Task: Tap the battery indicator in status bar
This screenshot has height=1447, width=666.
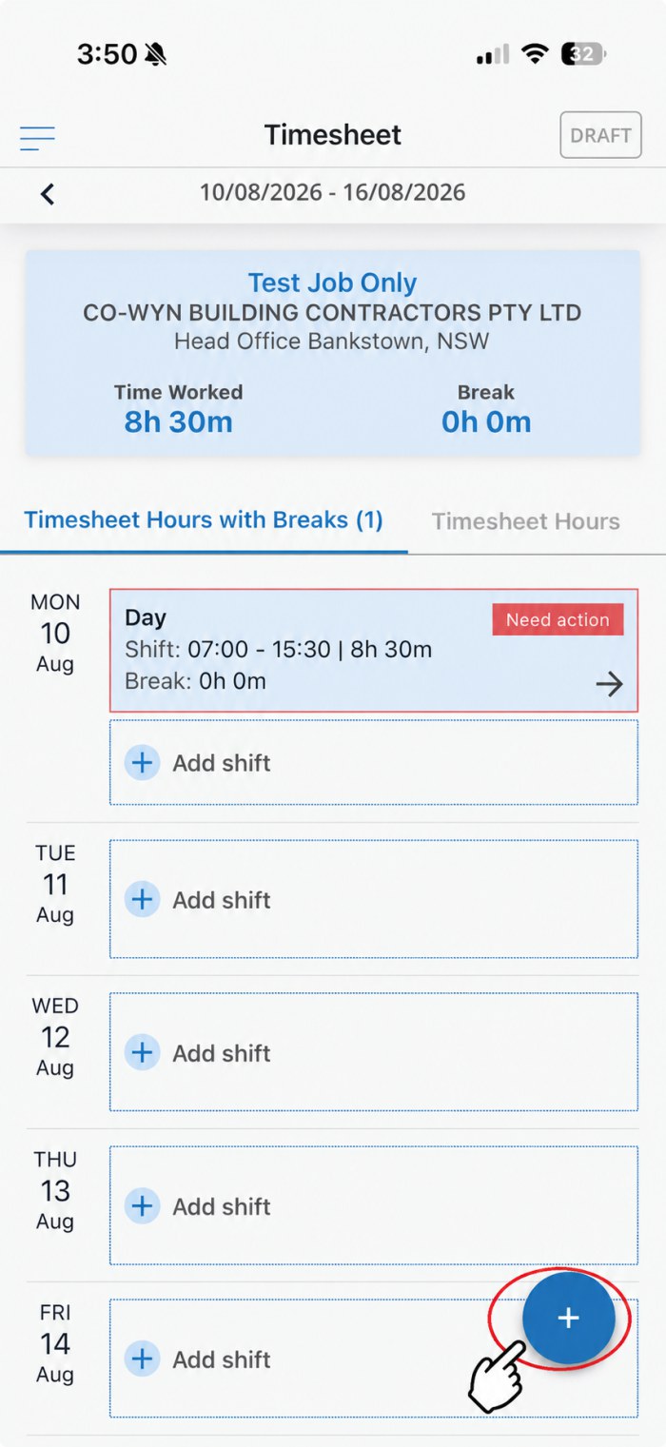Action: [x=583, y=54]
